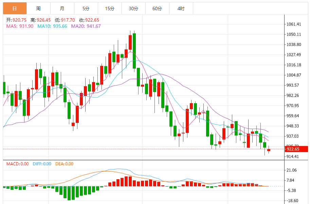Open the 15分 interval tab
The height and width of the screenshot is (204, 310).
click(x=110, y=8)
